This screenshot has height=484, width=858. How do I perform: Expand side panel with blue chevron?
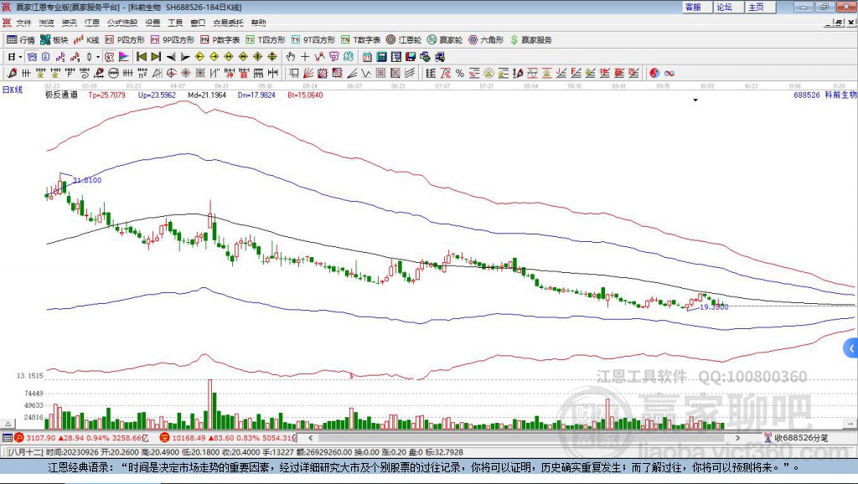pyautogui.click(x=851, y=348)
